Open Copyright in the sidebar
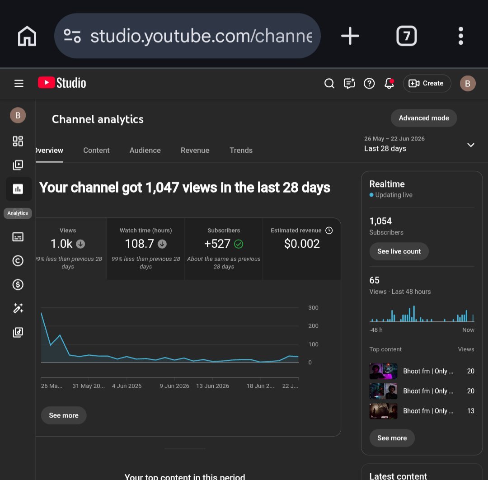 click(18, 260)
